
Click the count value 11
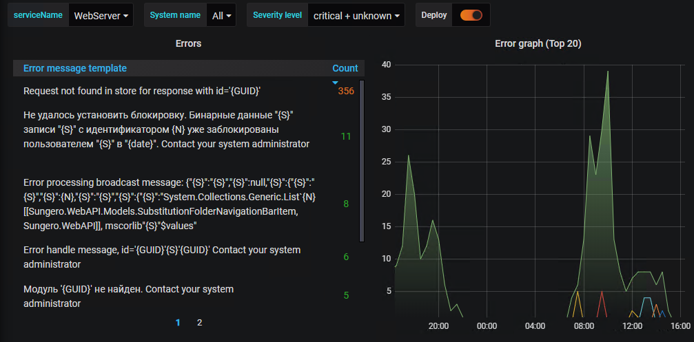tap(346, 136)
